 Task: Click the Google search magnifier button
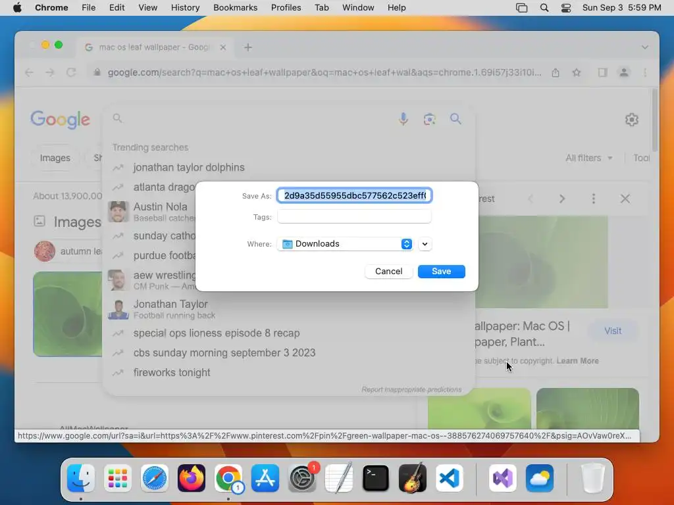(455, 119)
